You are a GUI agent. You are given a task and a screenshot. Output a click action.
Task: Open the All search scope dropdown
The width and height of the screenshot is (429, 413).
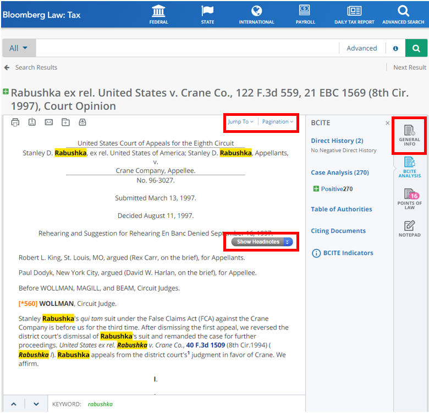19,48
